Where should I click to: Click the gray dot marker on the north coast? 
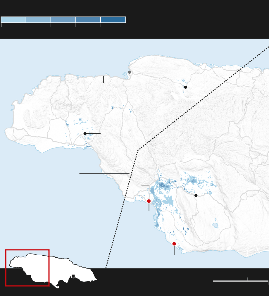tap(130, 72)
